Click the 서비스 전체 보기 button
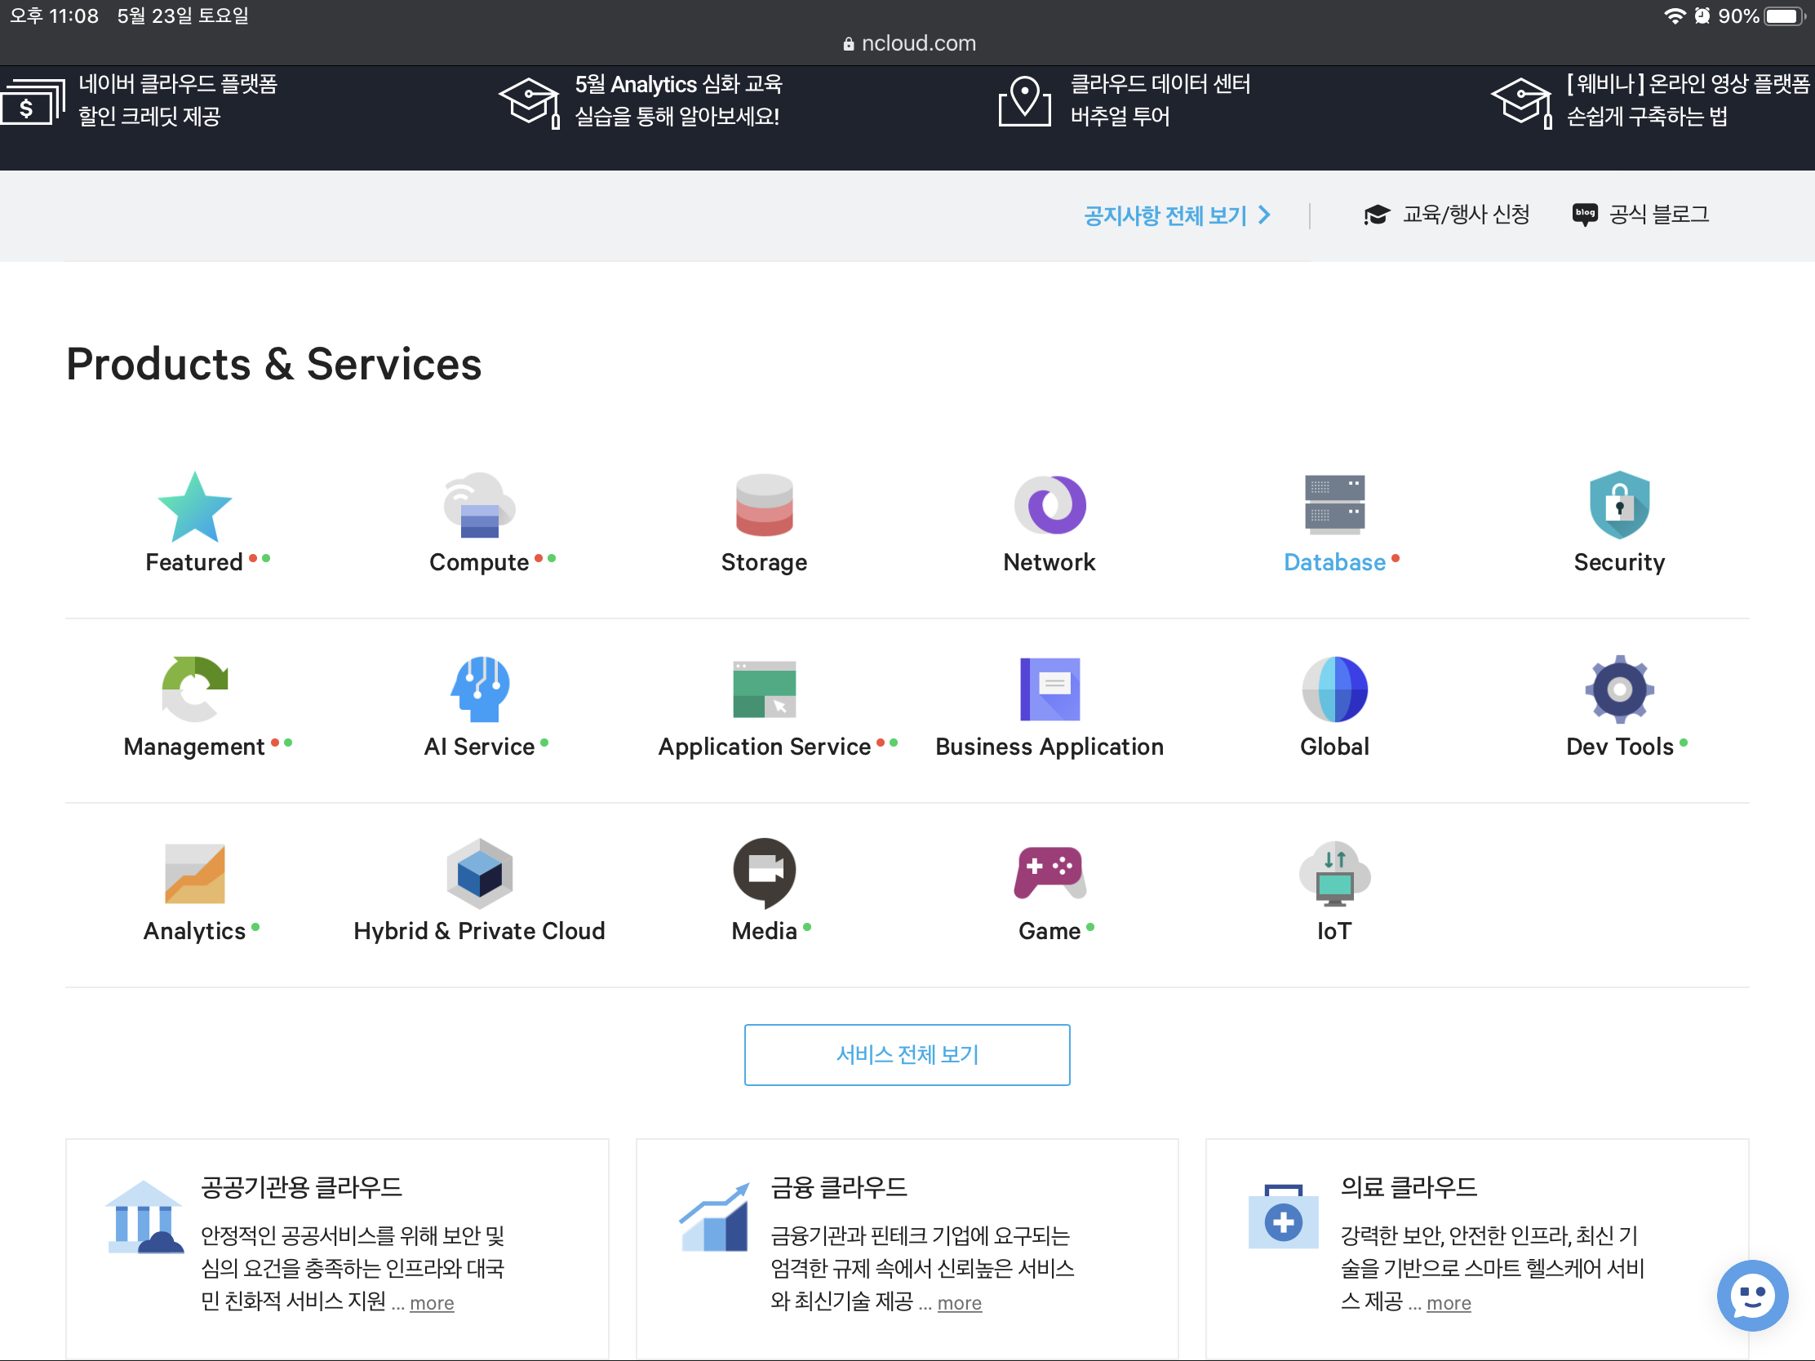This screenshot has width=1815, height=1361. (907, 1054)
